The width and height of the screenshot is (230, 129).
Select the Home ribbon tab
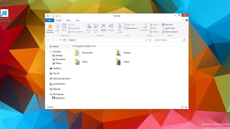(59, 20)
